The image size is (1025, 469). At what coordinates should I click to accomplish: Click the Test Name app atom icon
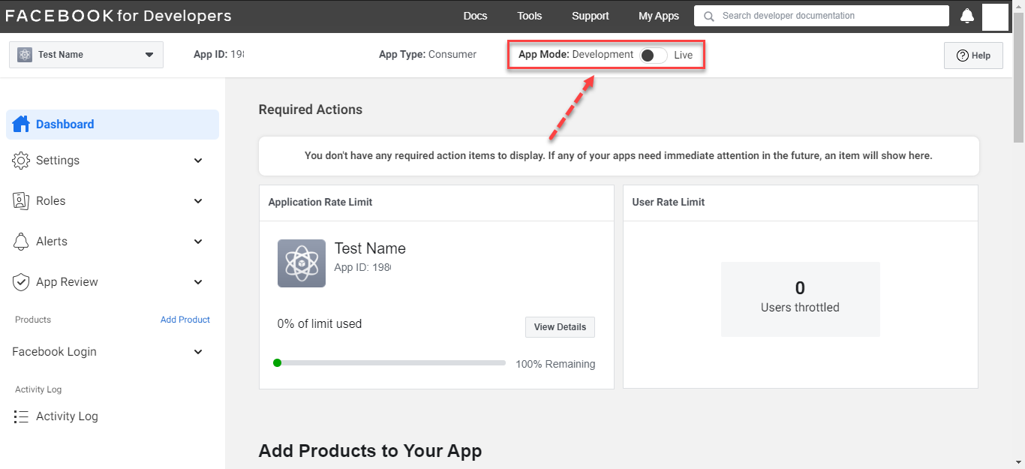pos(302,263)
